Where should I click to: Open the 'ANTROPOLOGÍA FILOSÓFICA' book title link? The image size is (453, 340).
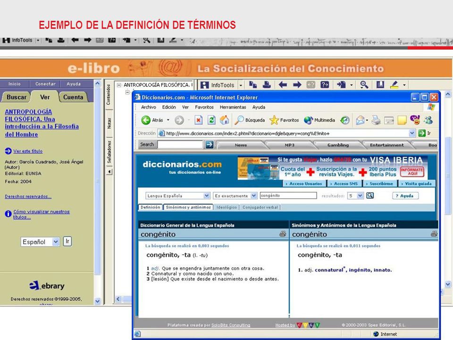pos(42,123)
